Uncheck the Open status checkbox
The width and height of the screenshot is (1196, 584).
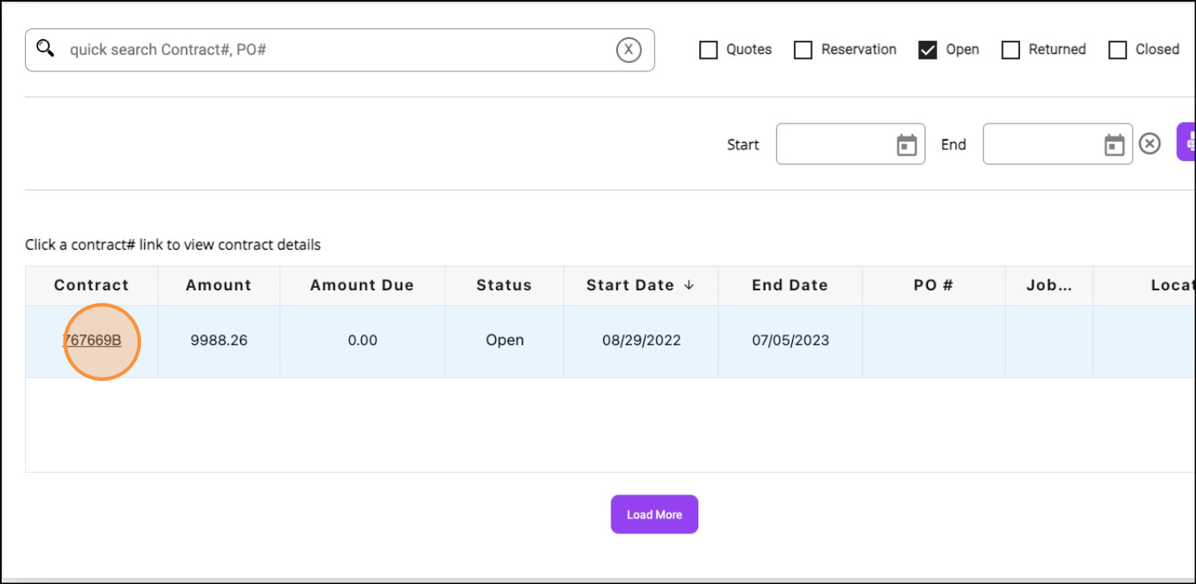point(927,50)
